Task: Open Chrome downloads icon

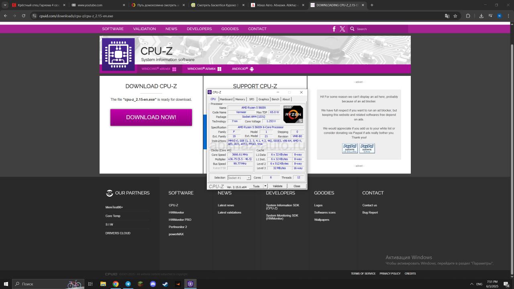Action: 481,16
